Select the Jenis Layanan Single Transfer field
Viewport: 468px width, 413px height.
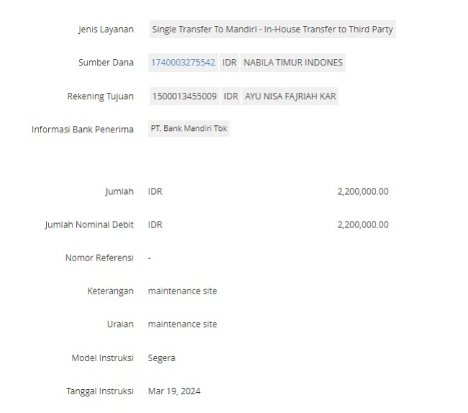[272, 29]
